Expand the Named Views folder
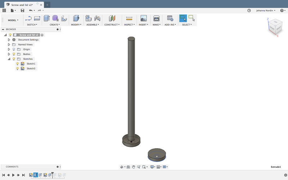Screen dimensions: 288x180 9,44
